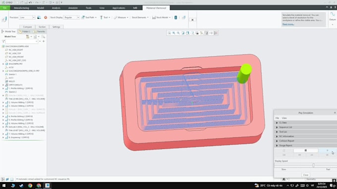
Task: Click the last icon in graphics toolbar
Action: (x=216, y=33)
